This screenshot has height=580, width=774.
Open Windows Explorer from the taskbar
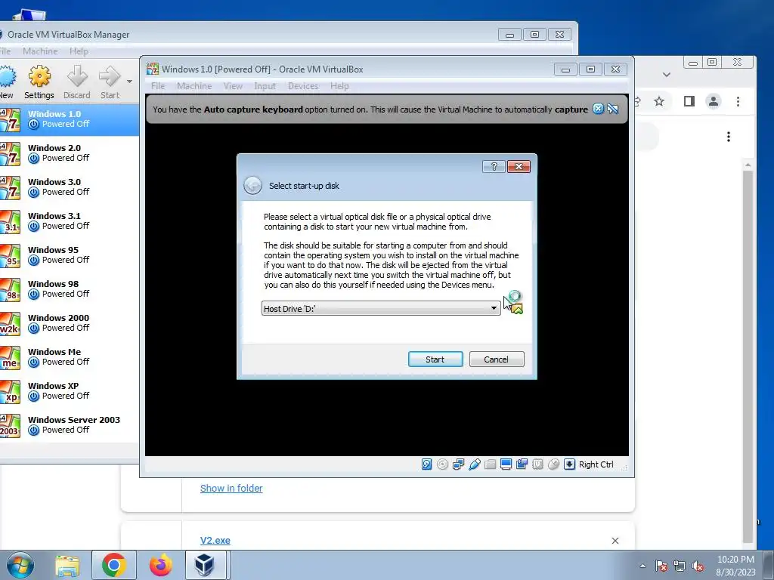tap(67, 565)
